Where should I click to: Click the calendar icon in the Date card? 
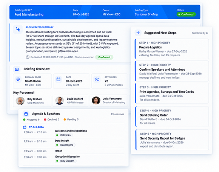coord(59,79)
